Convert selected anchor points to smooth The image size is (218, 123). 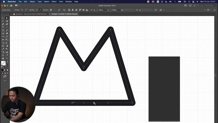tap(26, 10)
